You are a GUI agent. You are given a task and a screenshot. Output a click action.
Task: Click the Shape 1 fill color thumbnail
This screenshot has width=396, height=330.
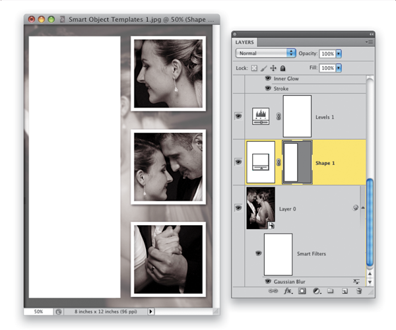click(261, 162)
